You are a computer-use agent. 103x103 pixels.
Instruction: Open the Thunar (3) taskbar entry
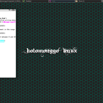pyautogui.click(x=88, y=1)
